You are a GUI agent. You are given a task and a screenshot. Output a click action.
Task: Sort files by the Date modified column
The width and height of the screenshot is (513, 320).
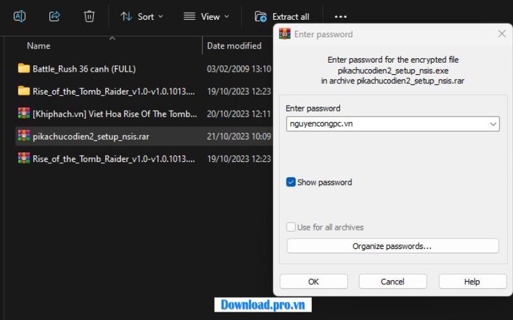point(234,45)
